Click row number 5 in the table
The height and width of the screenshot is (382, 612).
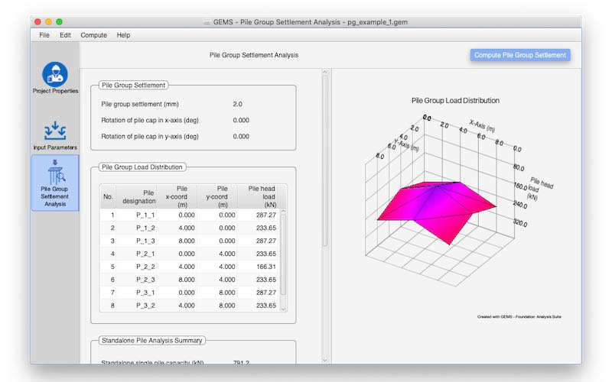point(112,267)
